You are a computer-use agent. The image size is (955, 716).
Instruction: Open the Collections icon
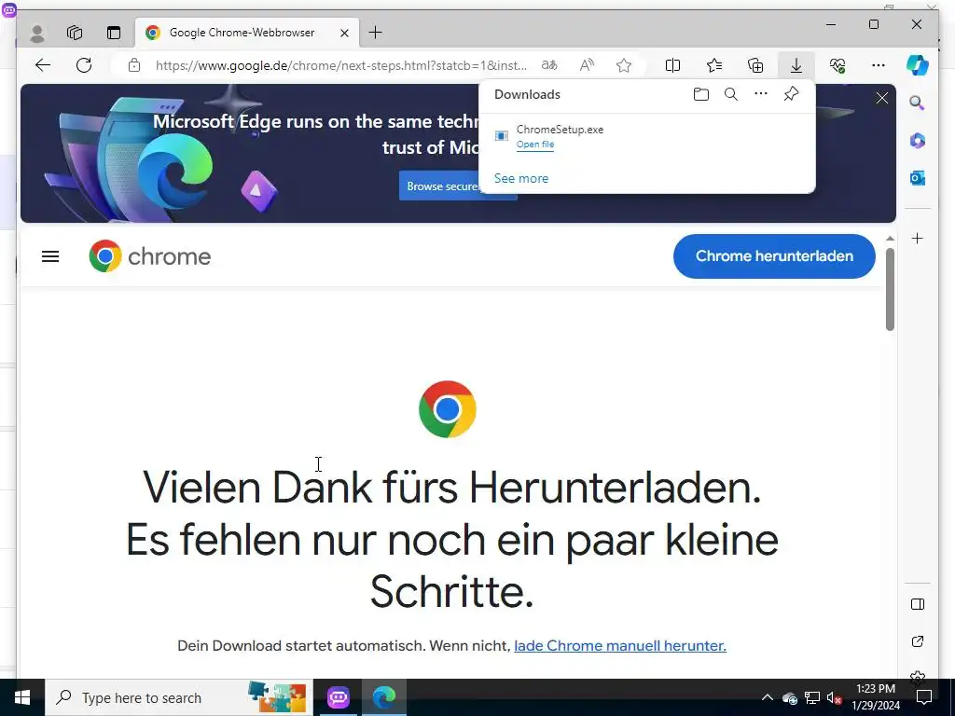755,65
